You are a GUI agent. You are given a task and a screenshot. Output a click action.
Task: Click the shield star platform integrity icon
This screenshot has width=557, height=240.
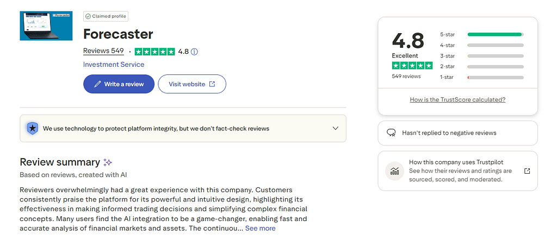click(x=32, y=128)
